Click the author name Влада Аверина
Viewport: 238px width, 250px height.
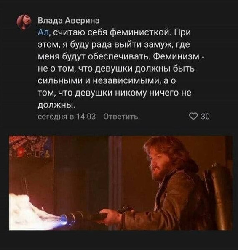click(69, 21)
